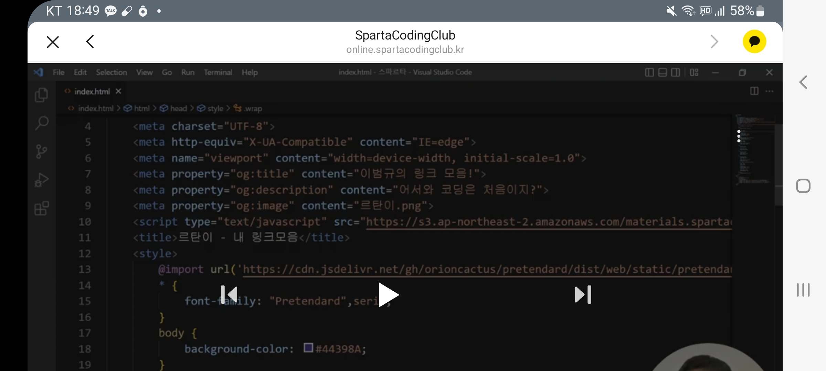Open the Run menu

[188, 72]
